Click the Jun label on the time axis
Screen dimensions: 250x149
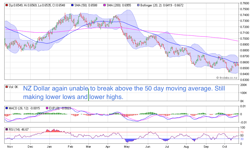[x=148, y=147]
